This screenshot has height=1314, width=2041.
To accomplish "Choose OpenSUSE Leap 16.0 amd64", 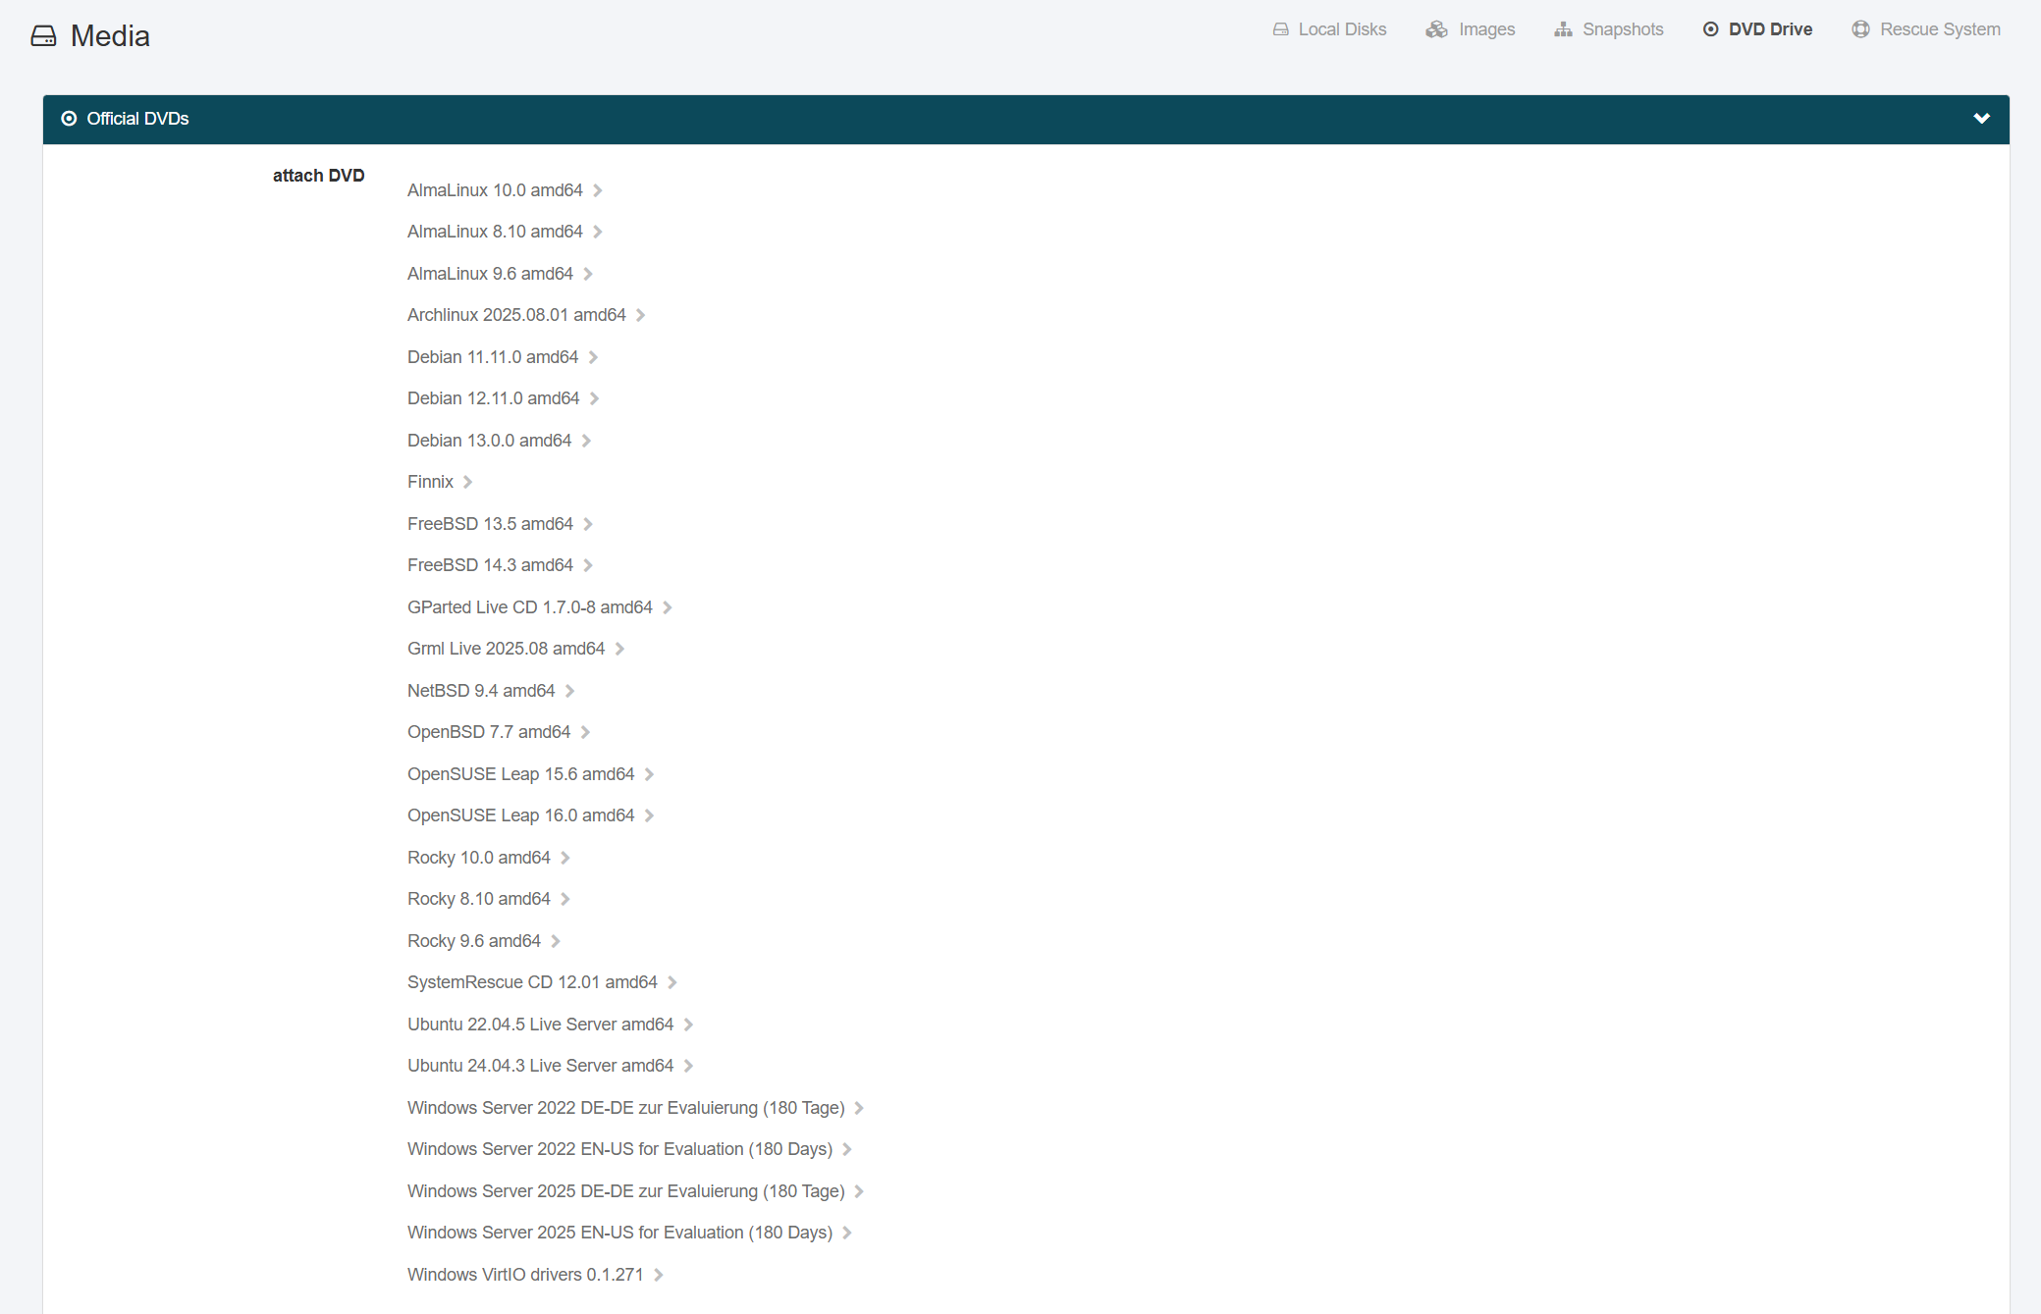I will (530, 815).
